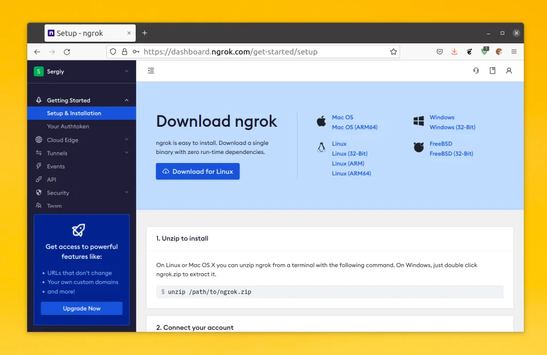Screen dimensions: 547x355
Task: Select Your Authtoken in the sidebar
Action: [x=67, y=126]
